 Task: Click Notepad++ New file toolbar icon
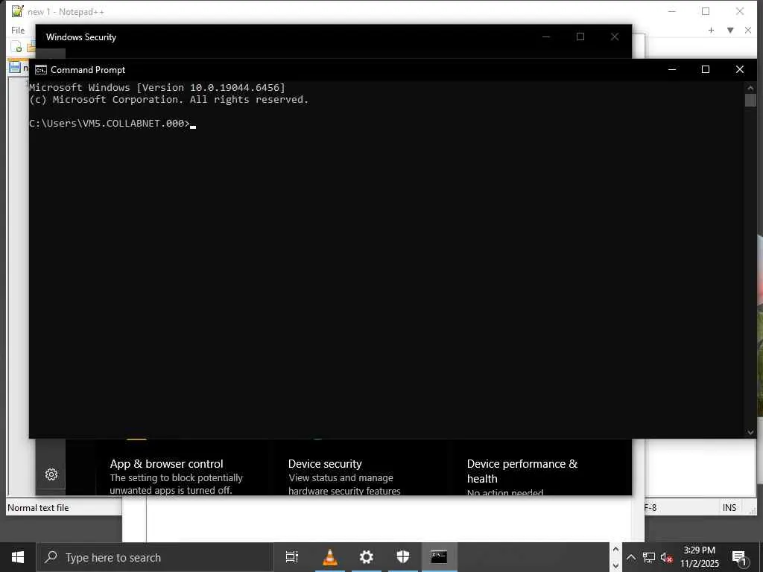click(16, 47)
